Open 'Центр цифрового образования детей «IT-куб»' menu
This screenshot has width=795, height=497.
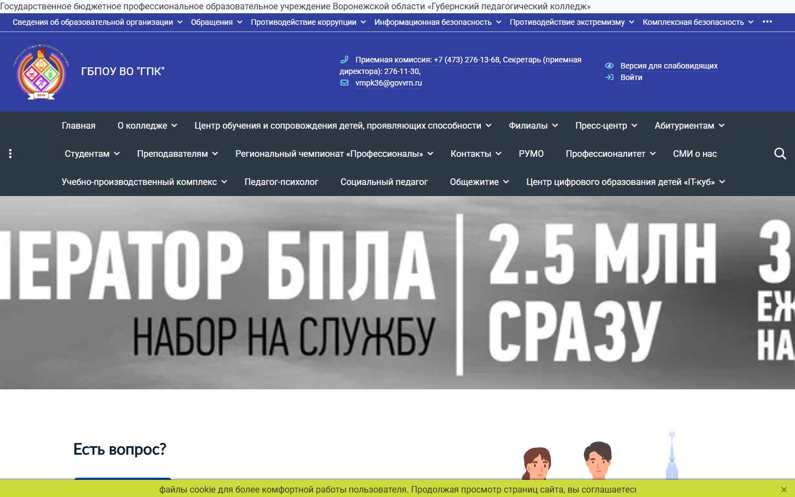[626, 182]
